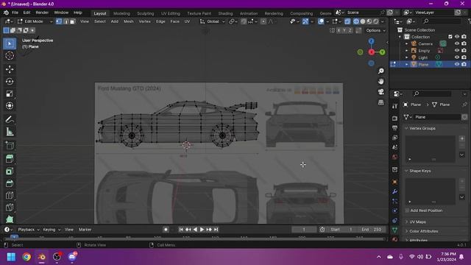Toggle X-ray view
The image size is (471, 265).
pos(347,21)
